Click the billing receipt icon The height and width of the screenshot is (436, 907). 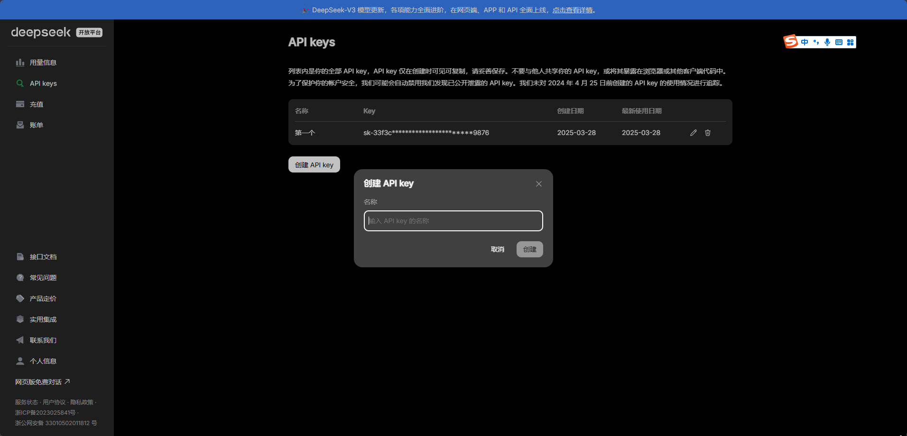20,125
